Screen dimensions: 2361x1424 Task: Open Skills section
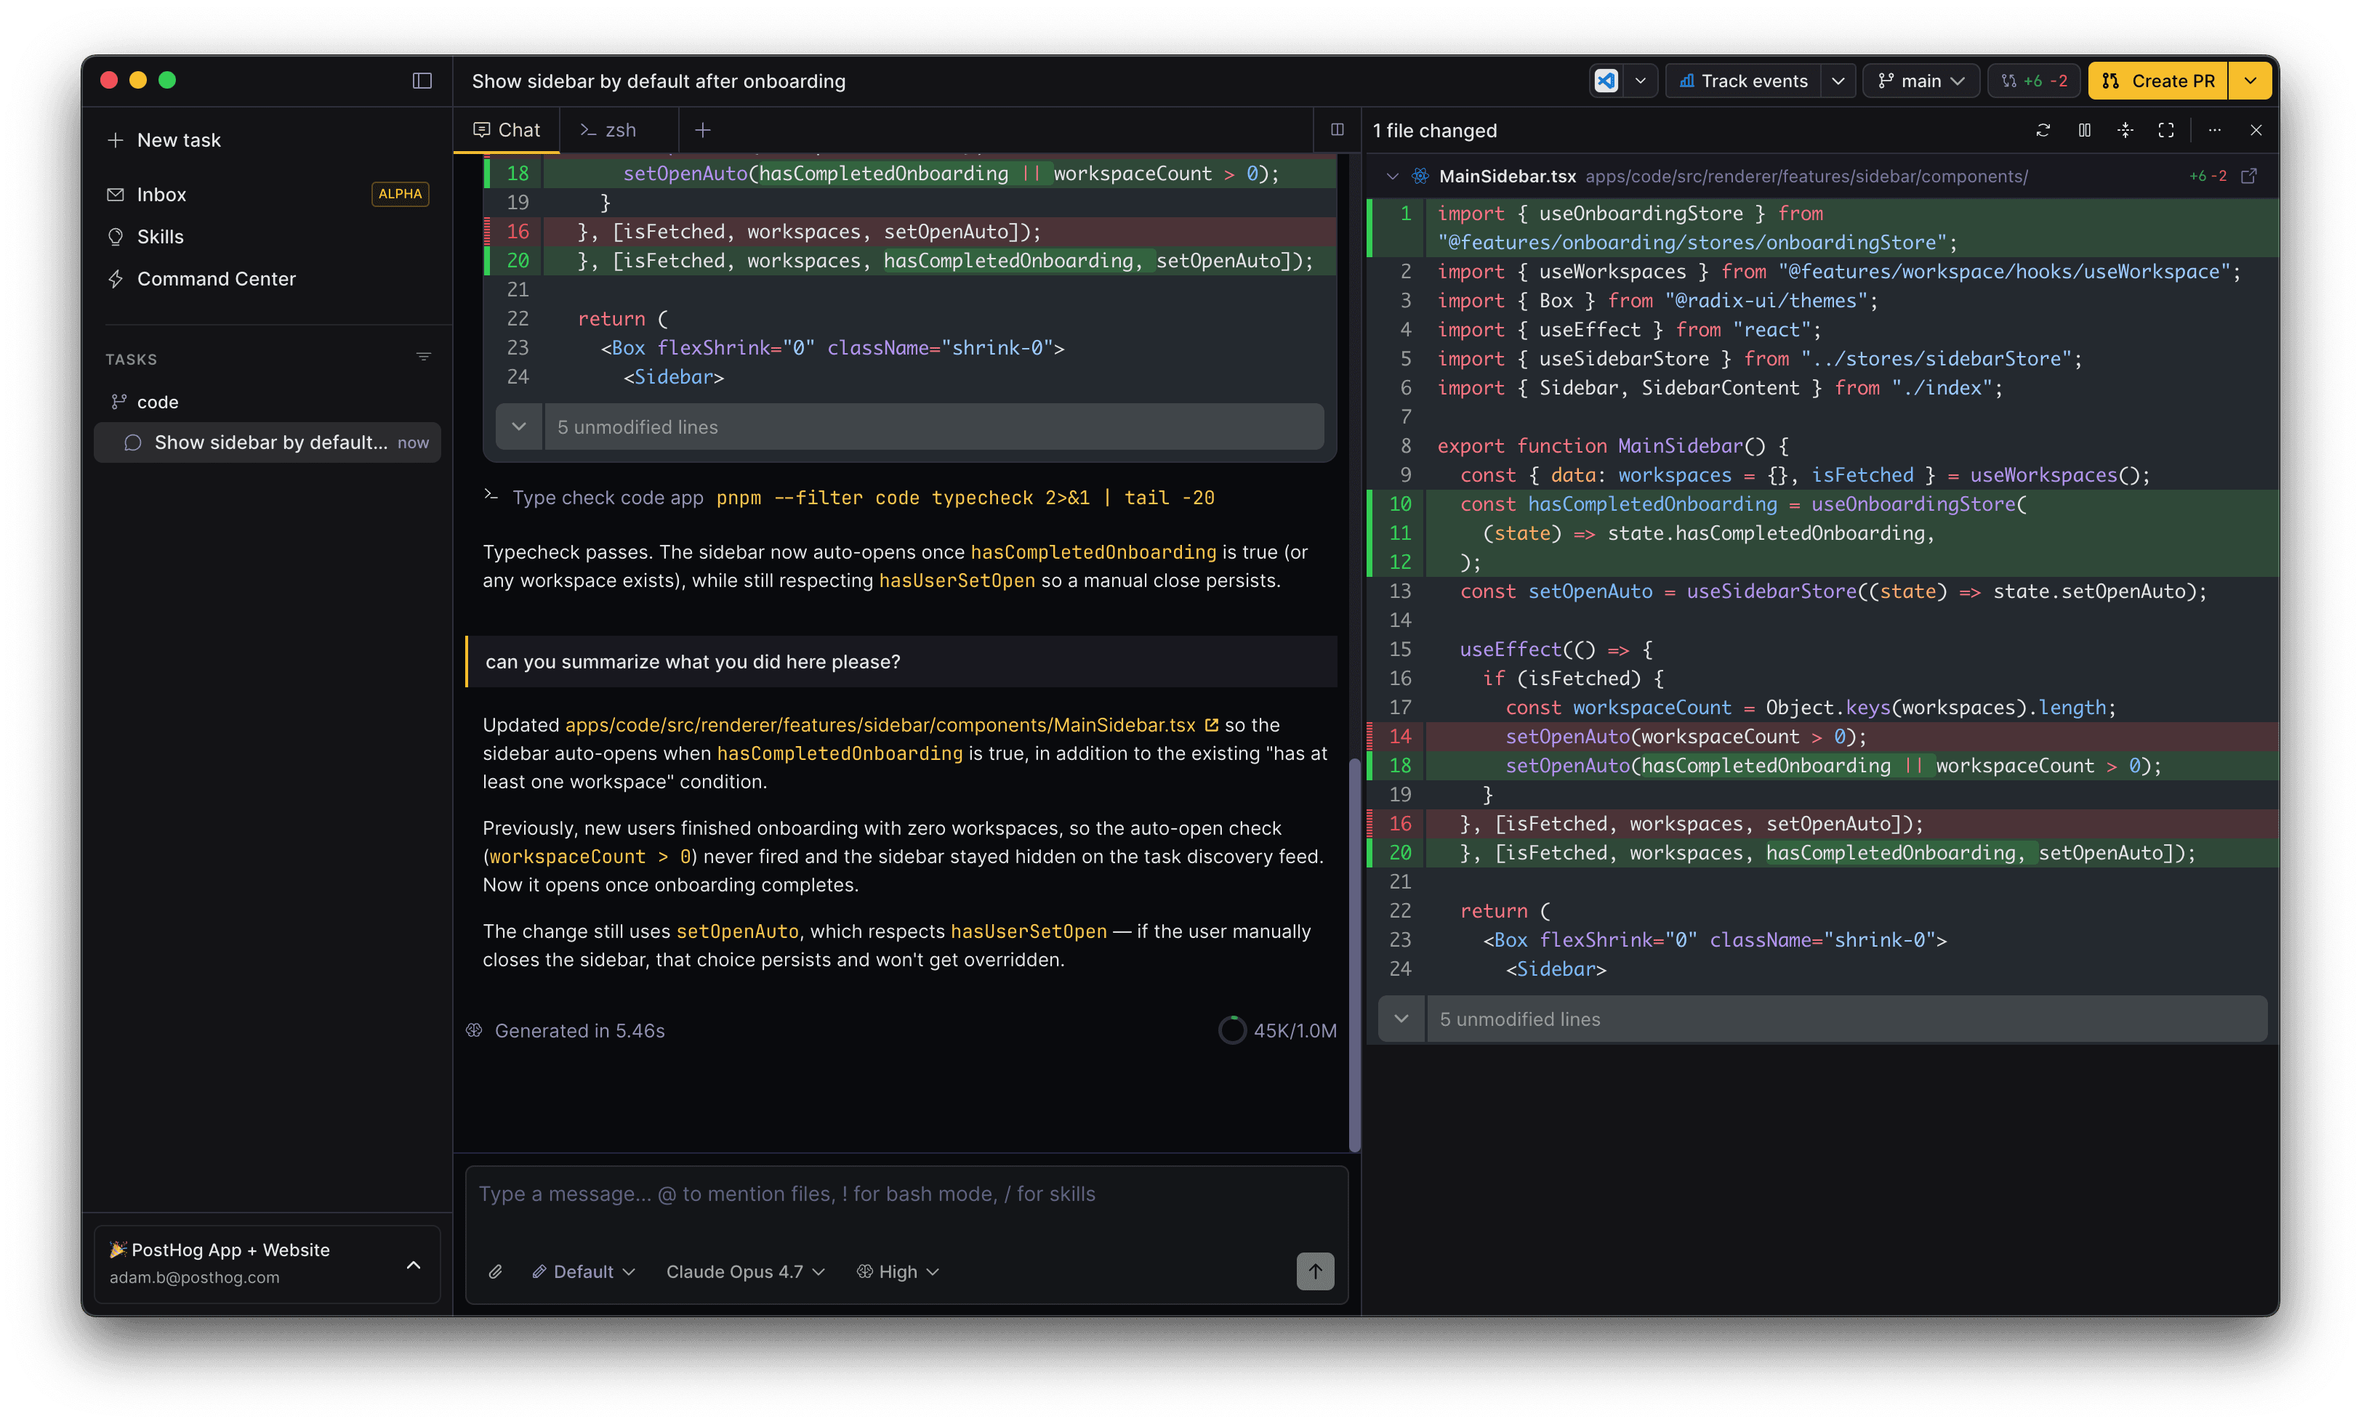coord(160,237)
